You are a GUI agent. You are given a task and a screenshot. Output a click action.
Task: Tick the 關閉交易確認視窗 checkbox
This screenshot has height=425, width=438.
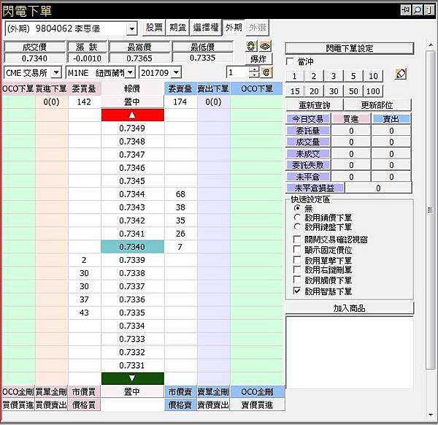click(x=297, y=240)
